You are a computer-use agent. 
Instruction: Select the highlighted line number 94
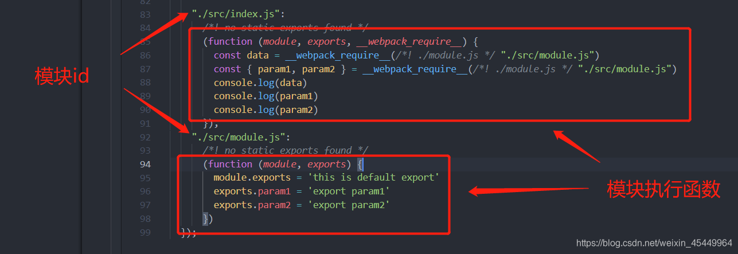click(145, 164)
